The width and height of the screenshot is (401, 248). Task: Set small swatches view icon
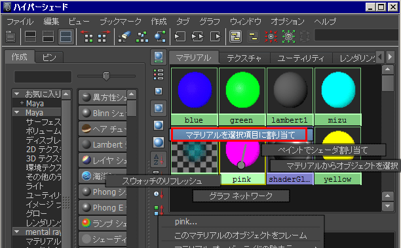click(x=159, y=91)
